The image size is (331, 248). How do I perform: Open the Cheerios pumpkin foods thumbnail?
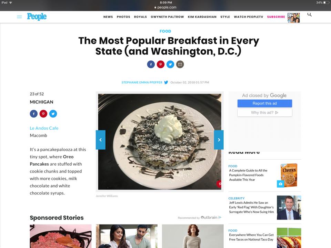289,175
